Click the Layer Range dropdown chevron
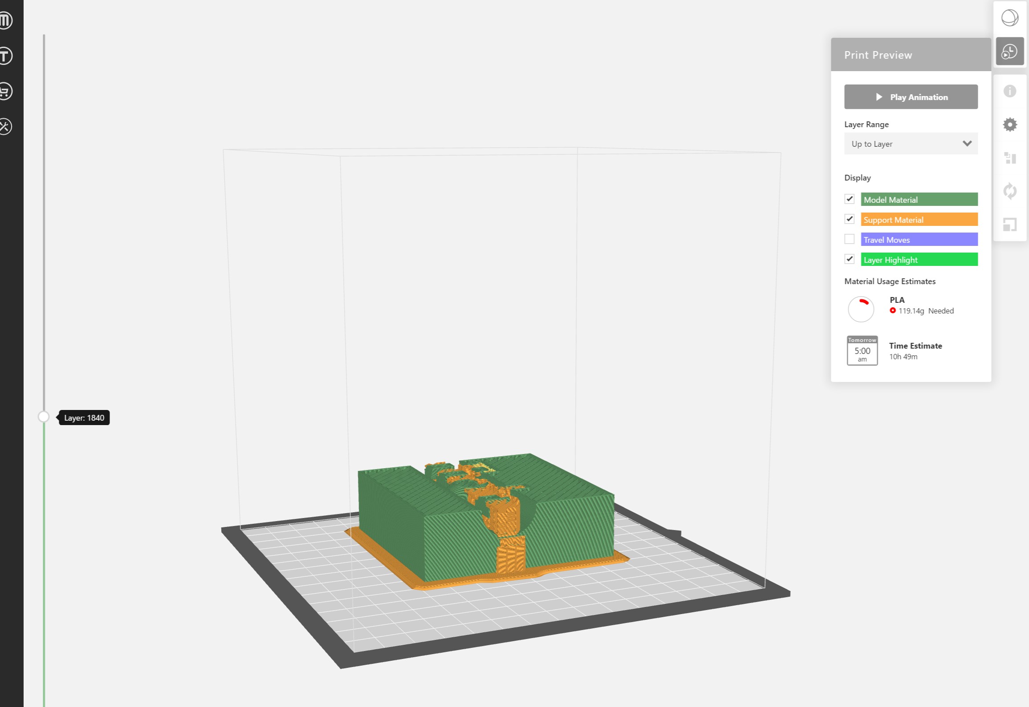 click(967, 144)
